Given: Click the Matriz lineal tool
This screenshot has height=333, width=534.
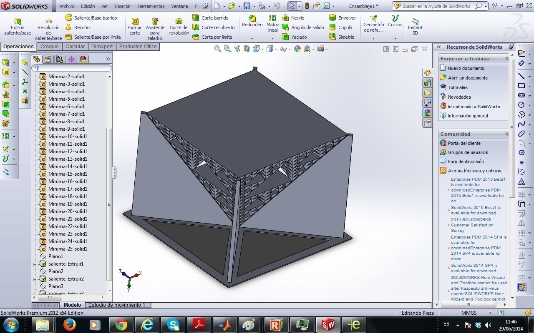Looking at the screenshot, I should tap(272, 24).
